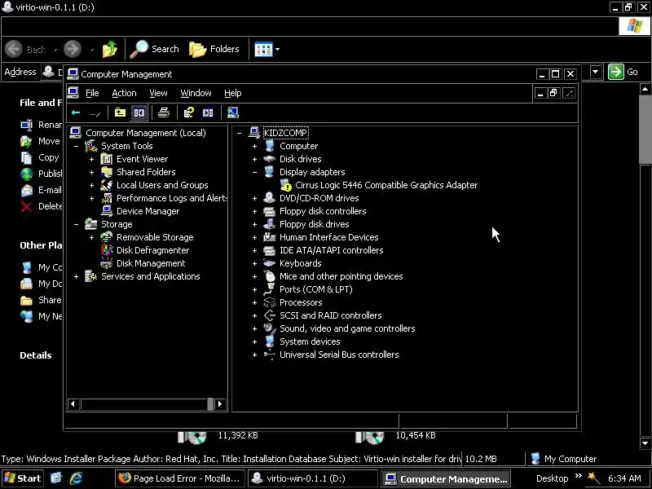Viewport: 652px width, 489px height.
Task: Expand the Human Interface Devices node
Action: click(x=255, y=237)
